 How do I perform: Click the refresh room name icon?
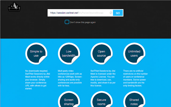[111, 13]
